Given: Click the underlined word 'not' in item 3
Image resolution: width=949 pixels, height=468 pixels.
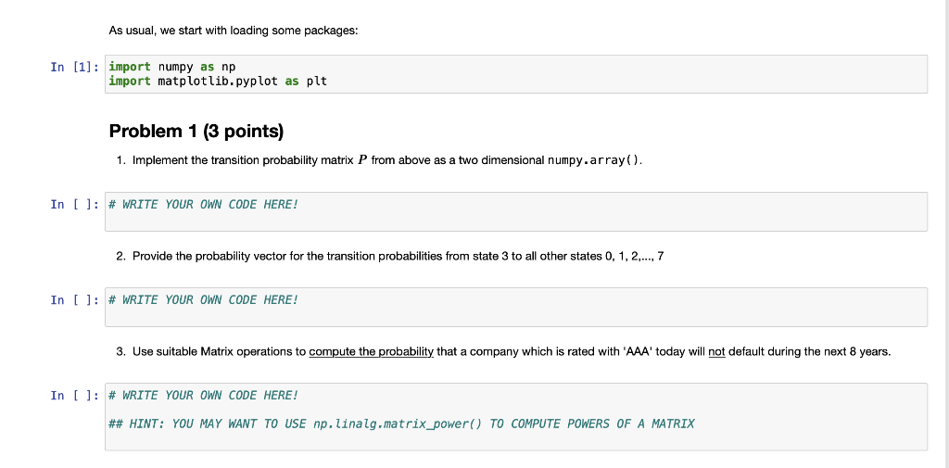Looking at the screenshot, I should coord(716,352).
